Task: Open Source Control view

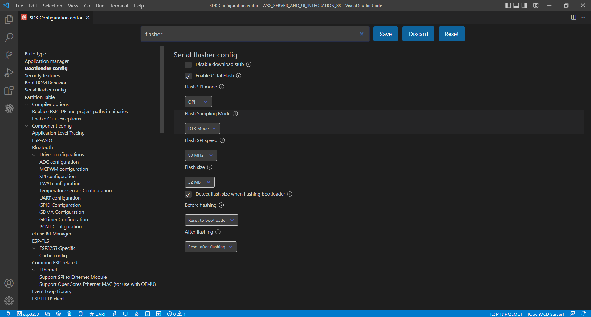Action: 9,55
